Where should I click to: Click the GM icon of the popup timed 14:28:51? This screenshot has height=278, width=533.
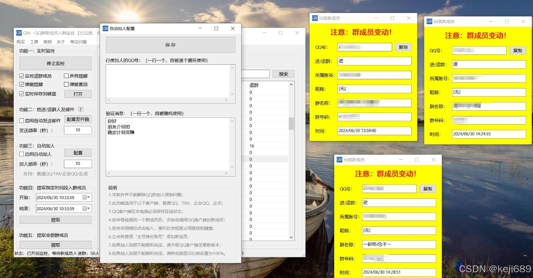[339, 160]
